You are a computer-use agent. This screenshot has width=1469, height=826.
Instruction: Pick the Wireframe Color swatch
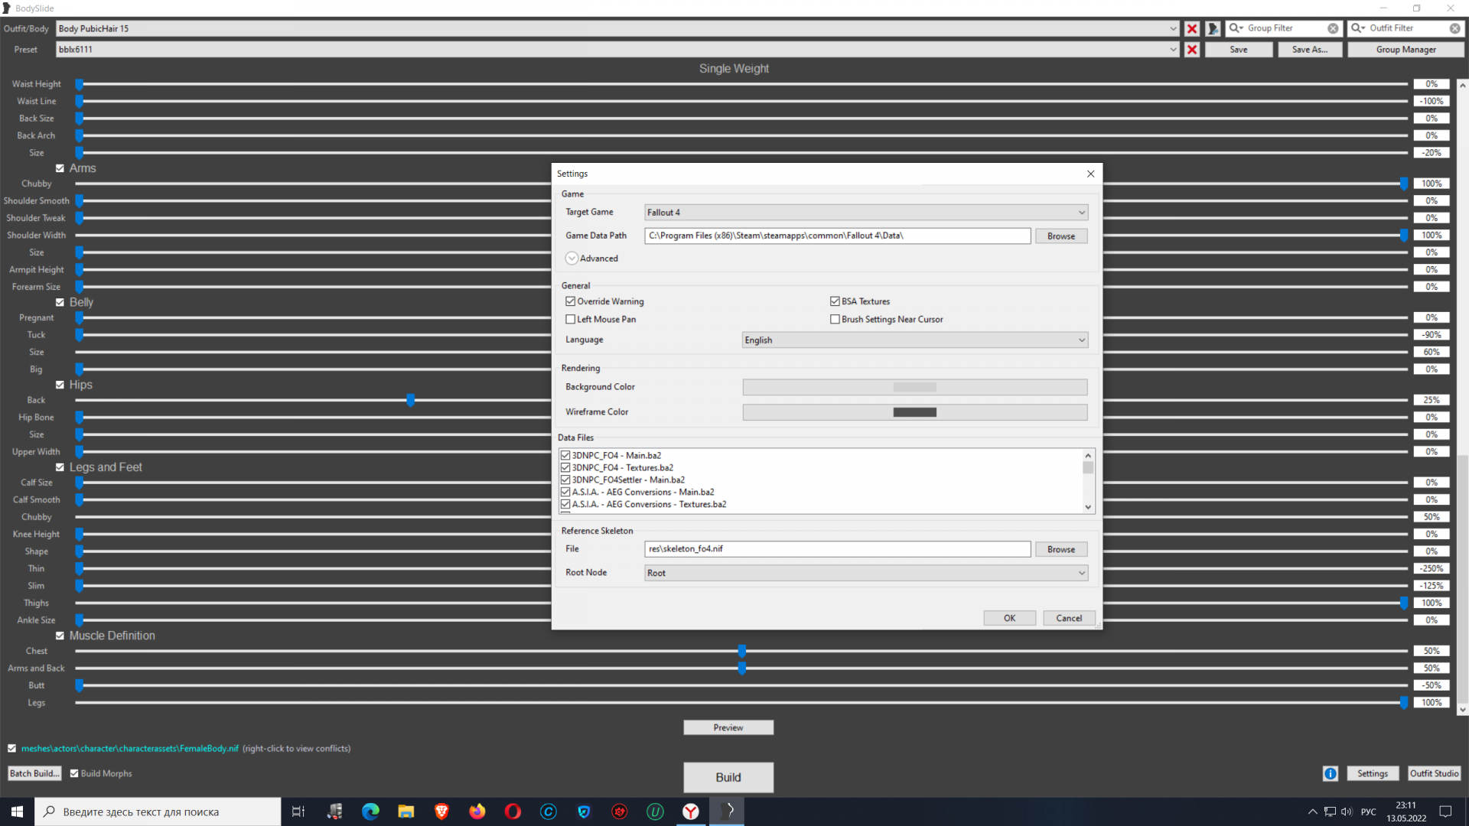tap(914, 412)
